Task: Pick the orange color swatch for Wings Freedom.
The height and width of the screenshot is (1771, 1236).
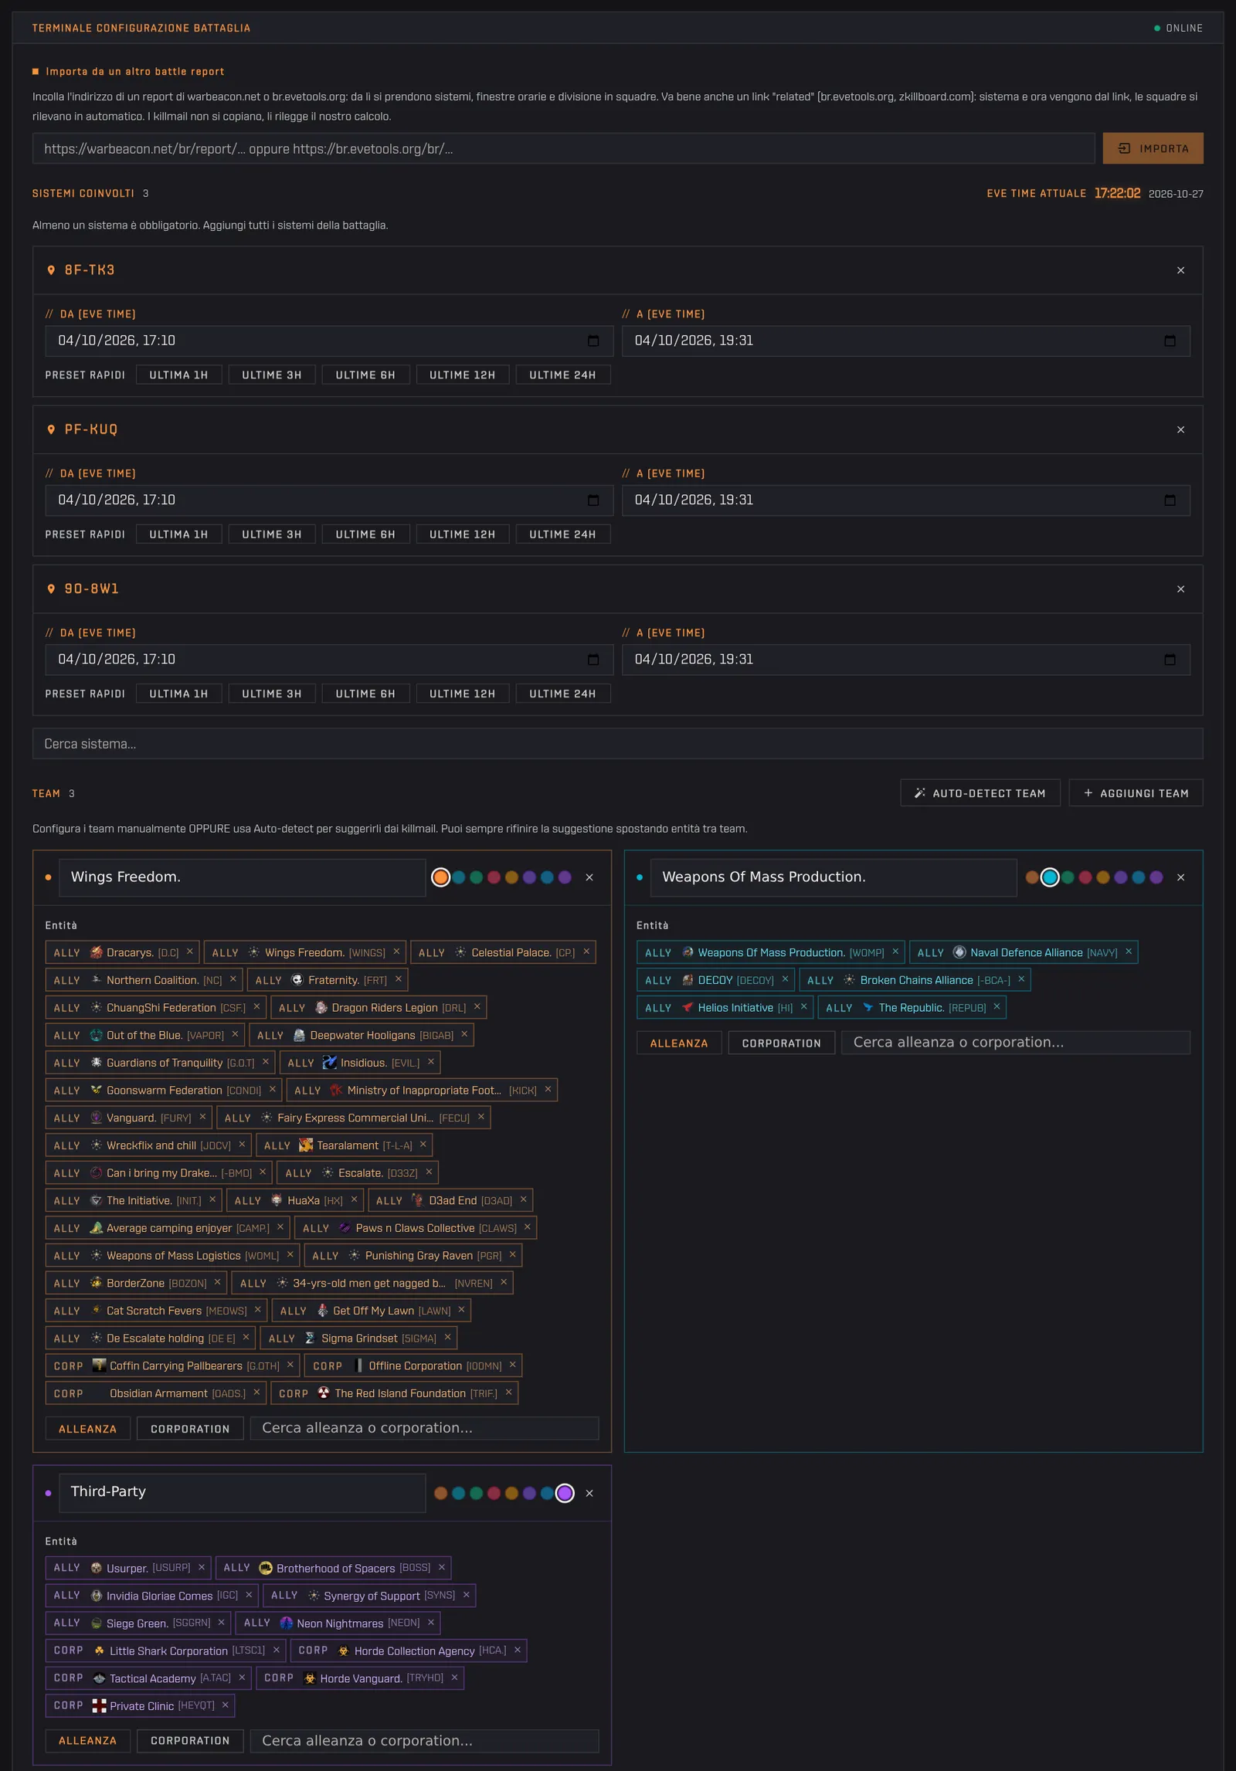Action: point(440,877)
